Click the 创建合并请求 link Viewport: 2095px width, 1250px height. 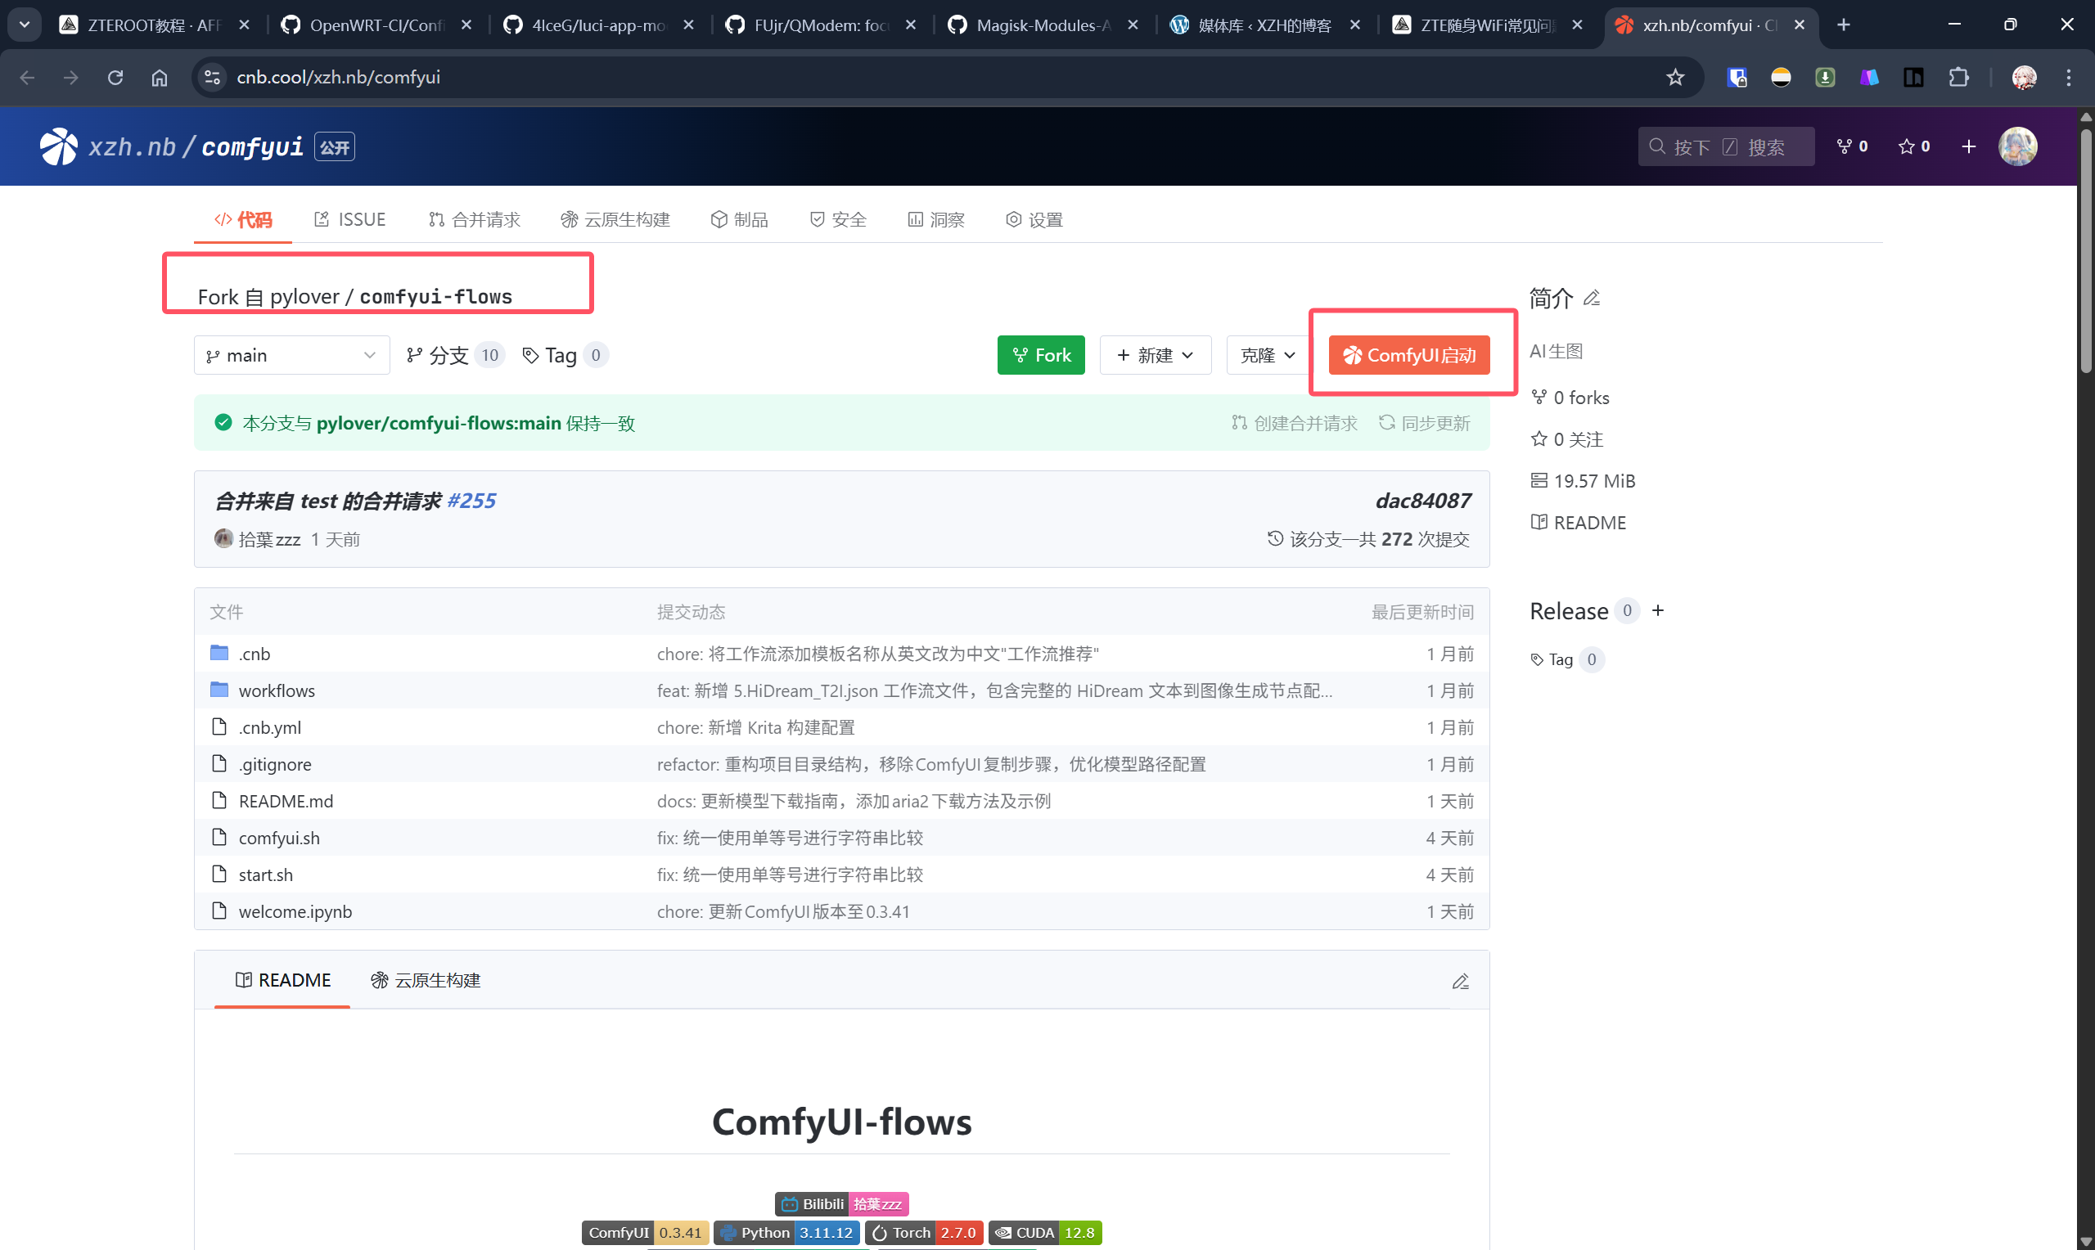(1294, 423)
